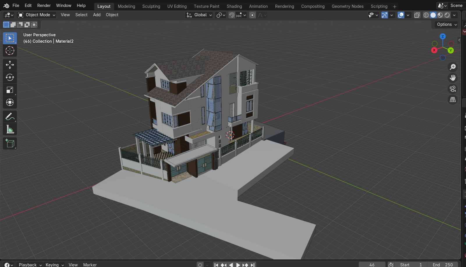Screen dimensions: 466x267
Task: Open the Object Mode dropdown
Action: tap(37, 15)
